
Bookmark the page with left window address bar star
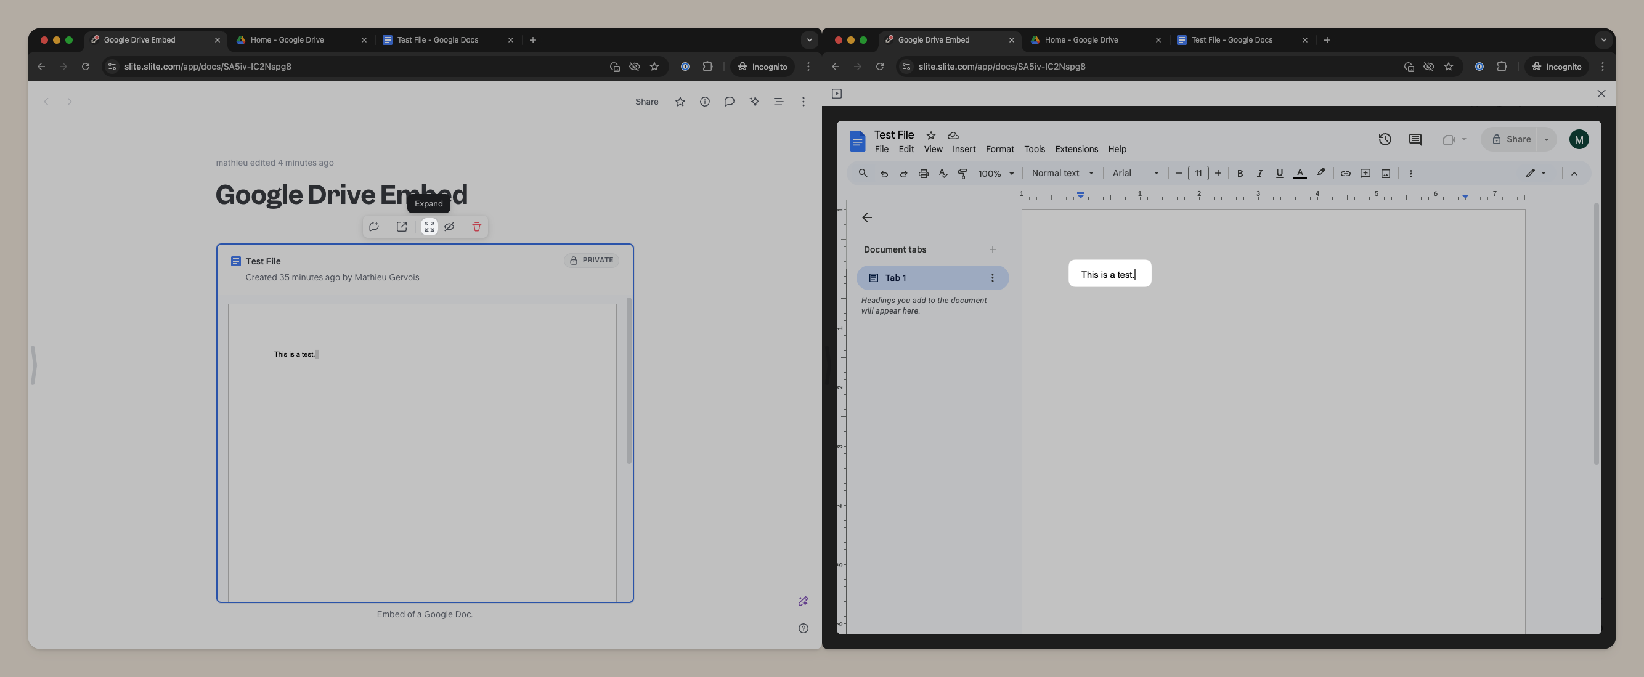point(654,67)
